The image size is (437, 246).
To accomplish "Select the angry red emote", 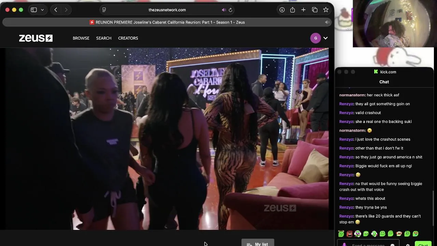I will (349, 234).
